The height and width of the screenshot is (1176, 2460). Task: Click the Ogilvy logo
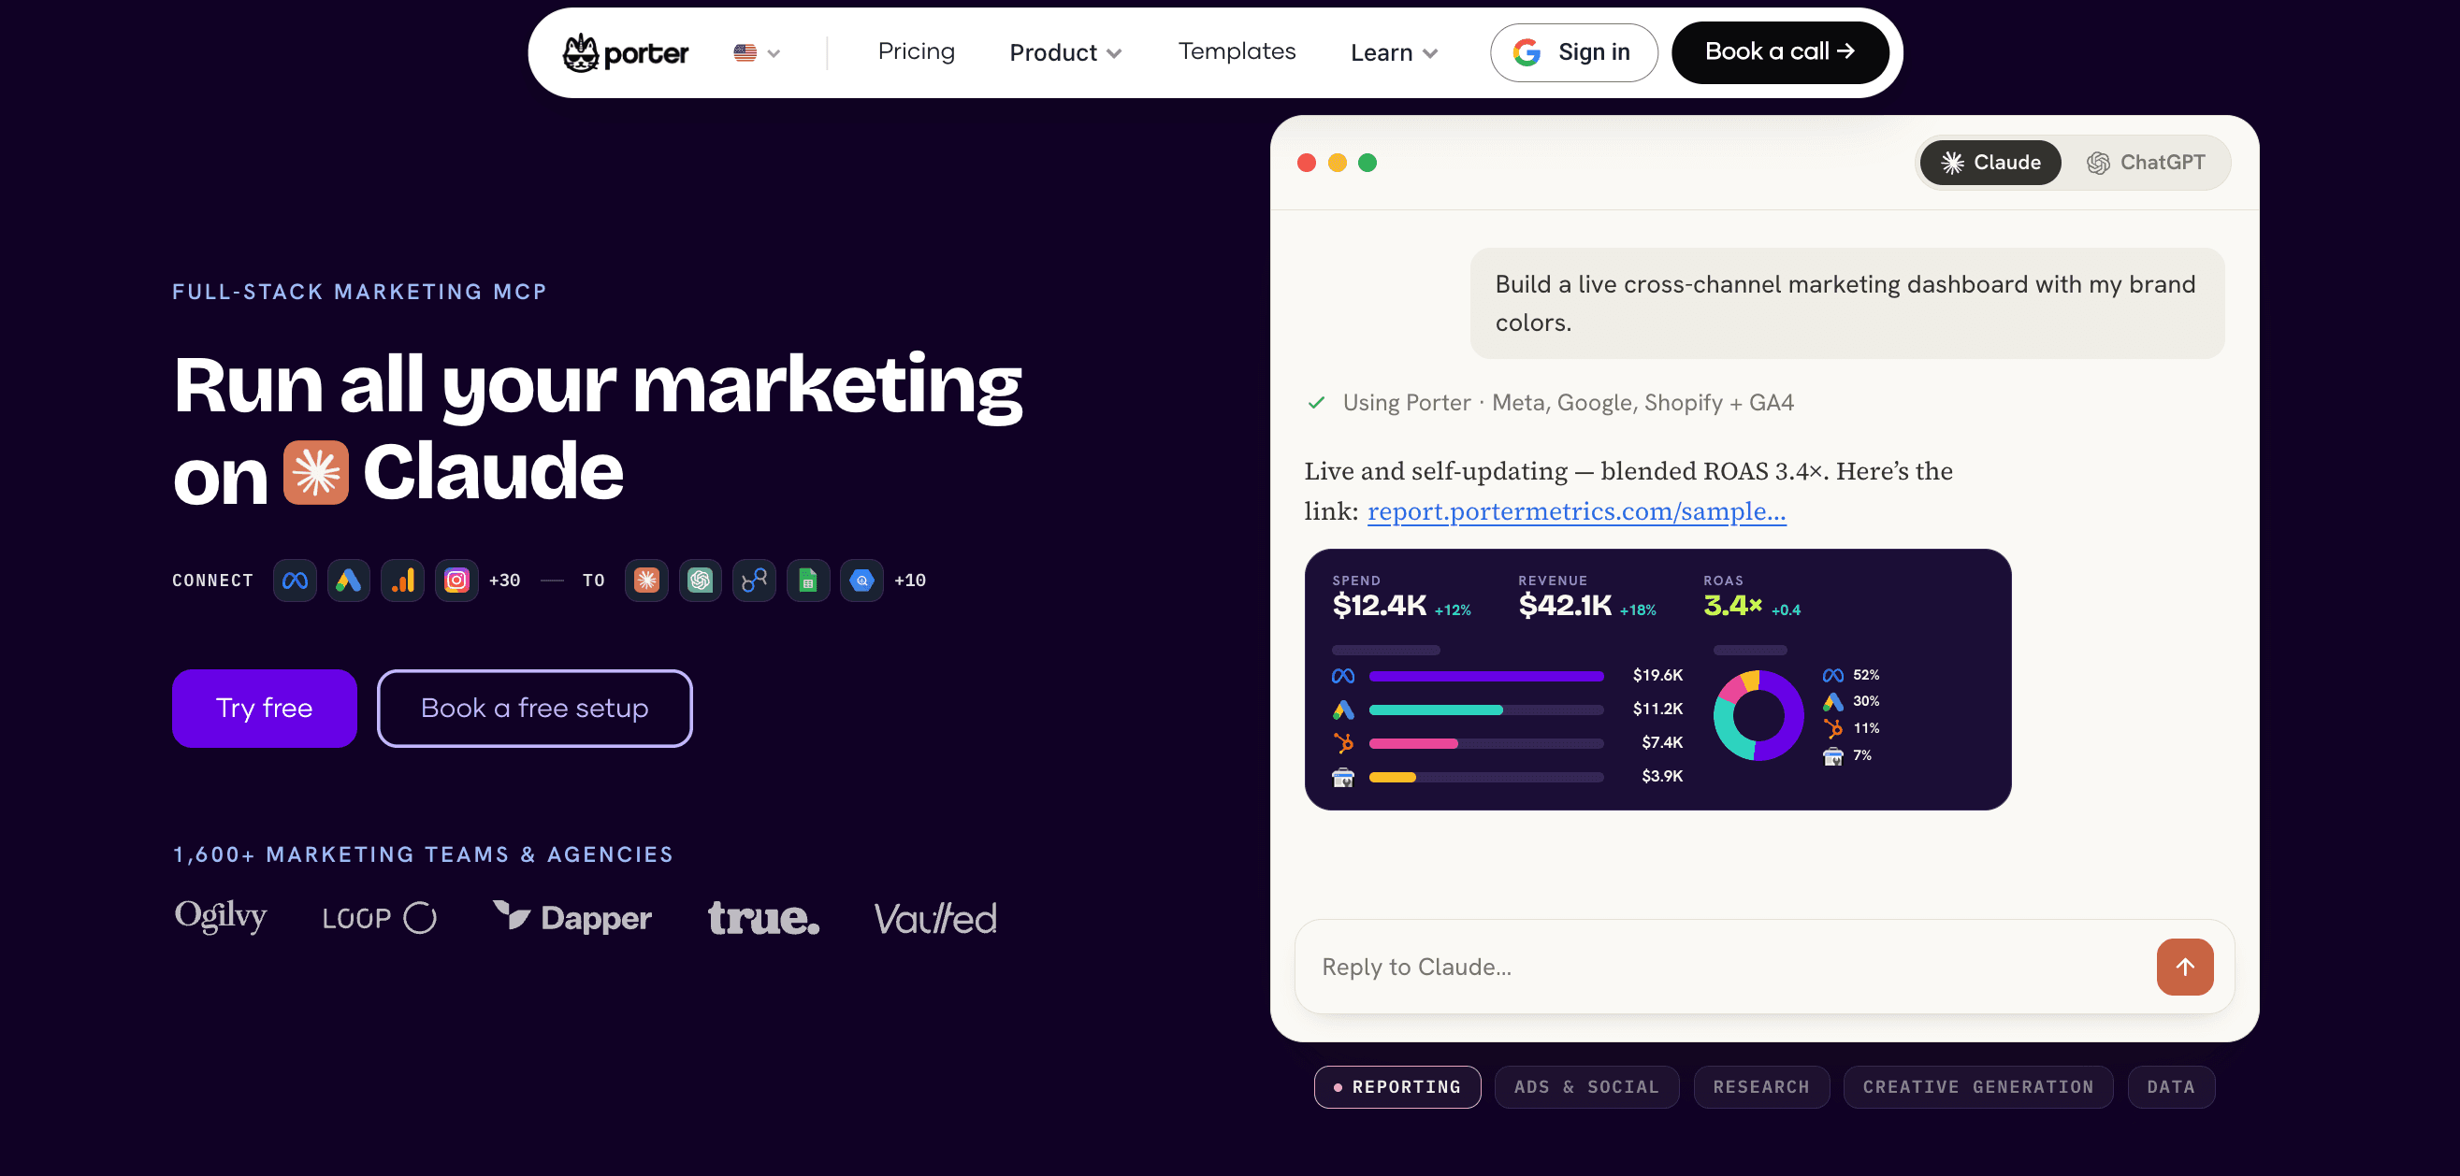coord(221,916)
